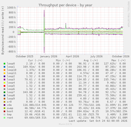131x127 pixels.
Task: Select the loop2 legend label
Action: coord(11,76)
